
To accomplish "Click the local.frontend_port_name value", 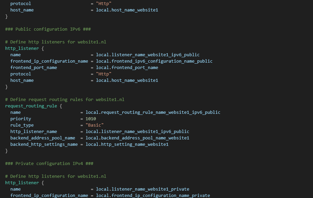I will tap(127, 68).
